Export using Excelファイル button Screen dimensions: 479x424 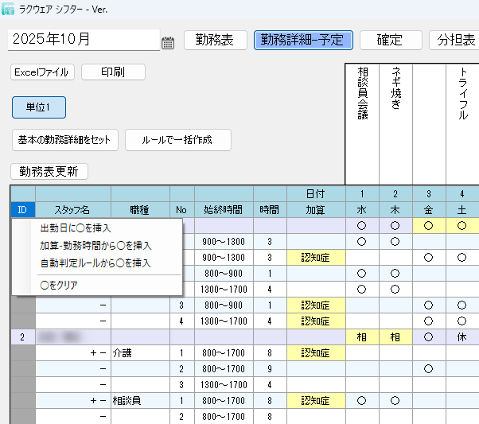(43, 72)
